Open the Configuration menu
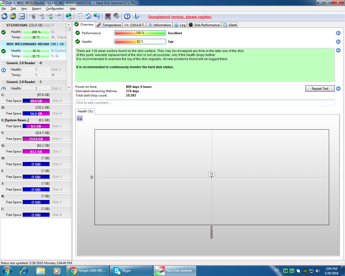The image size is (345, 276). 55,9
